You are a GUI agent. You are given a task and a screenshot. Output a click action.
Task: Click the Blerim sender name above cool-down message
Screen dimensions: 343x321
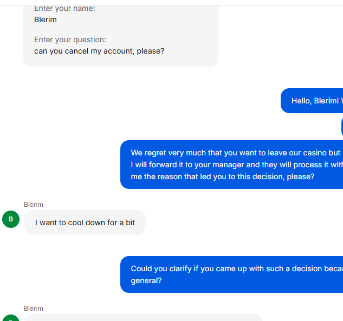34,204
